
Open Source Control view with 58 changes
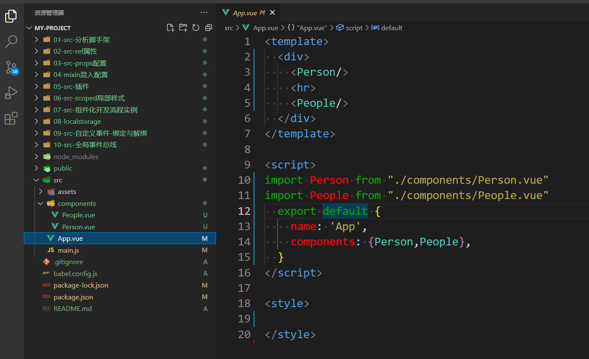pyautogui.click(x=11, y=67)
